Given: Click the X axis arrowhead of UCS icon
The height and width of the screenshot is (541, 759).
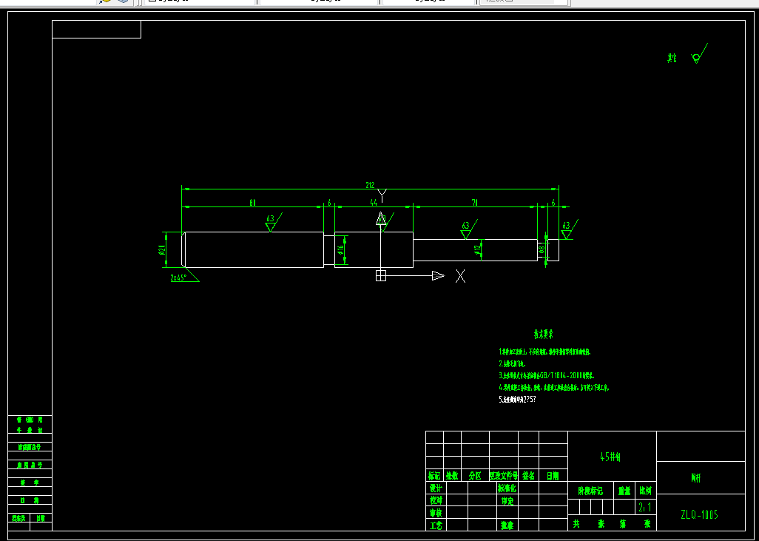Looking at the screenshot, I should pos(438,275).
